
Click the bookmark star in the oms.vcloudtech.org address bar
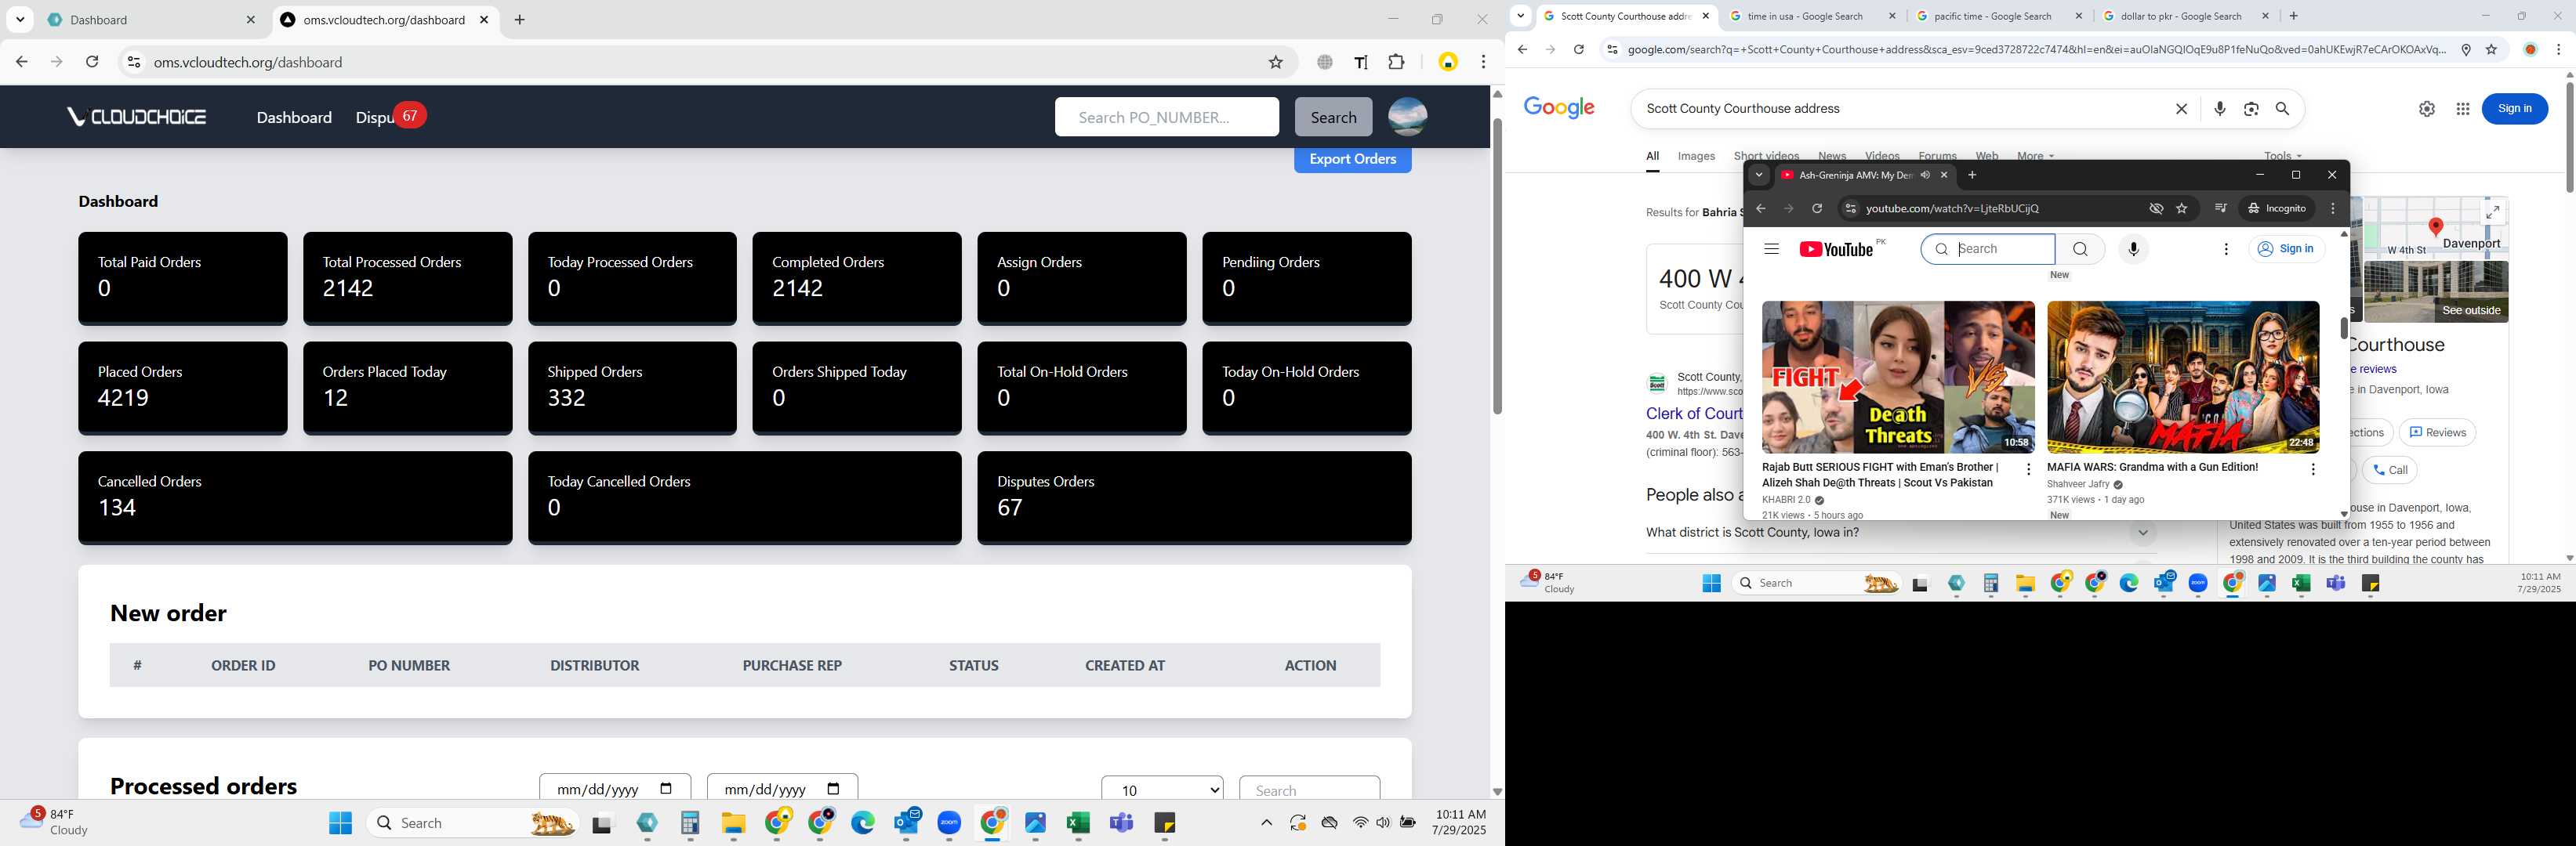(x=1275, y=62)
